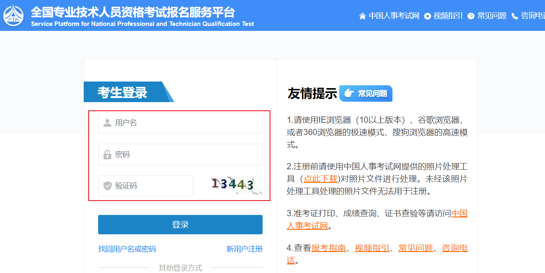
Task: Click the phone icon beside 咨询电话
Action: coord(514,16)
